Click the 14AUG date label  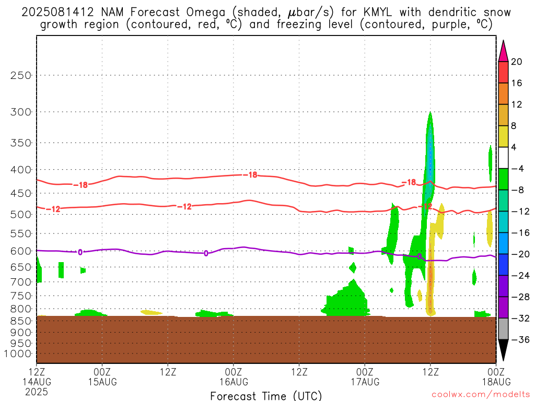click(37, 382)
